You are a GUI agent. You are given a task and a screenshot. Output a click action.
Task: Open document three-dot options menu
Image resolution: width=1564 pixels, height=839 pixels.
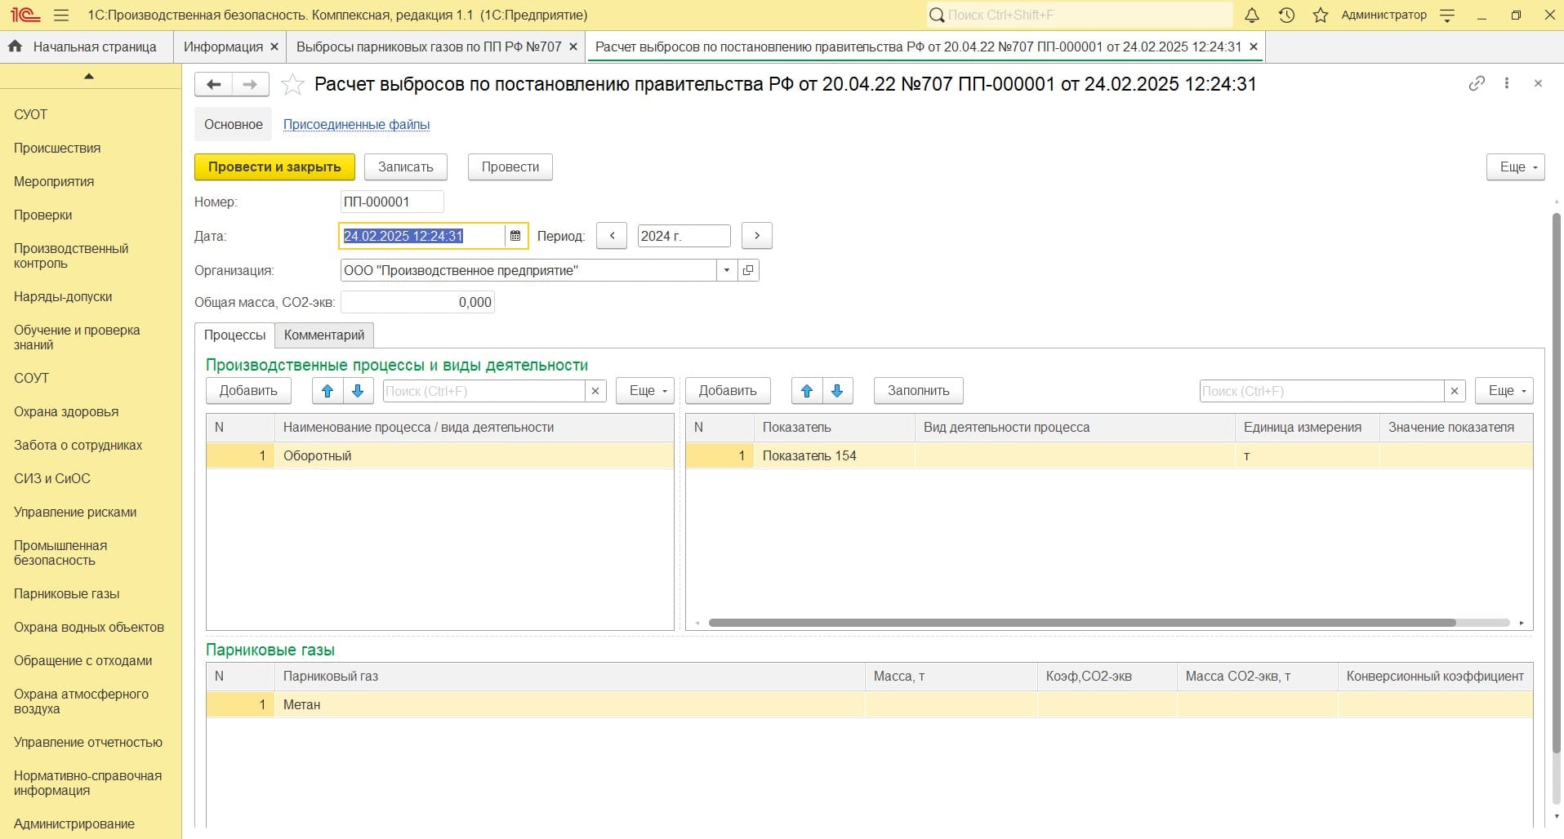pyautogui.click(x=1507, y=83)
